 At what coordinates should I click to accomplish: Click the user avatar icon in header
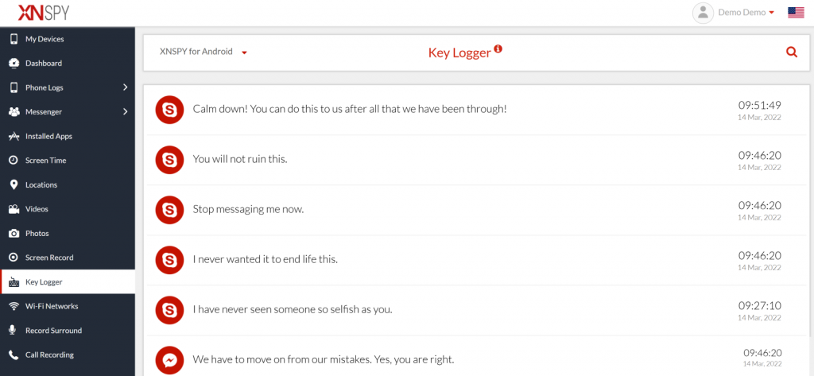[x=703, y=13]
